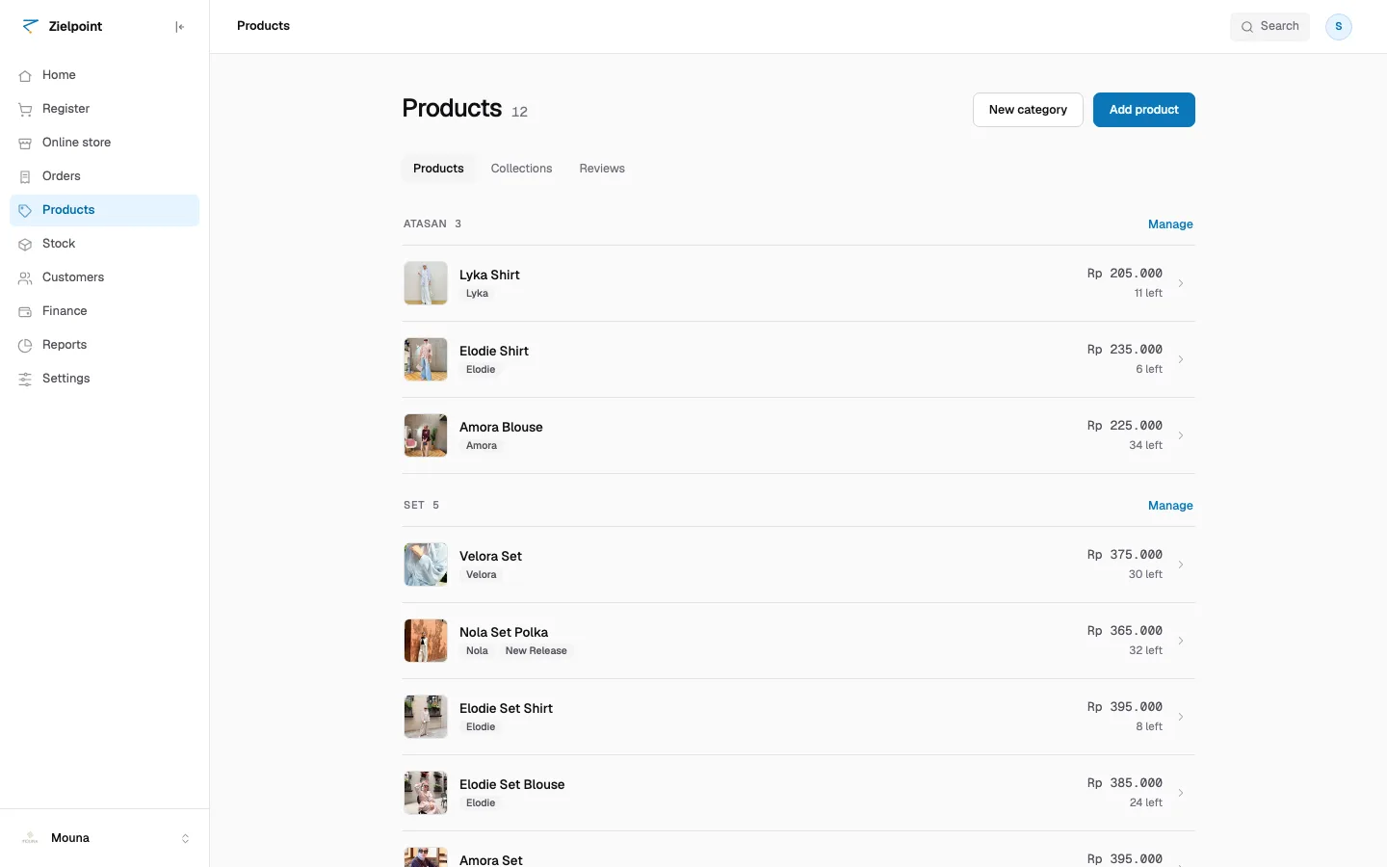Viewport: 1387px width, 867px height.
Task: Click the Orders receipt icon
Action: point(25,176)
